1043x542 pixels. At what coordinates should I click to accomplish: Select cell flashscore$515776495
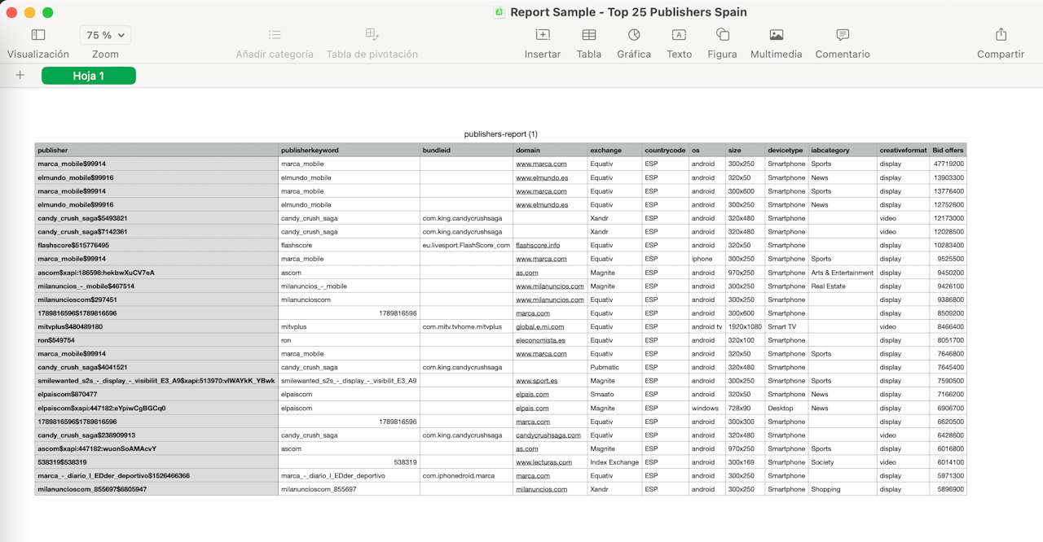pos(156,245)
